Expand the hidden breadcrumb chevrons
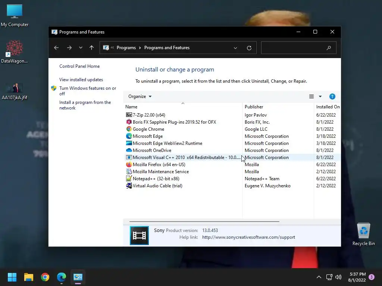 pos(112,48)
